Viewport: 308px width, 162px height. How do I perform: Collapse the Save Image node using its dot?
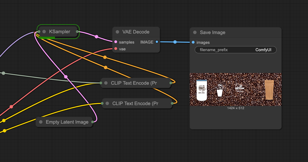click(x=195, y=32)
